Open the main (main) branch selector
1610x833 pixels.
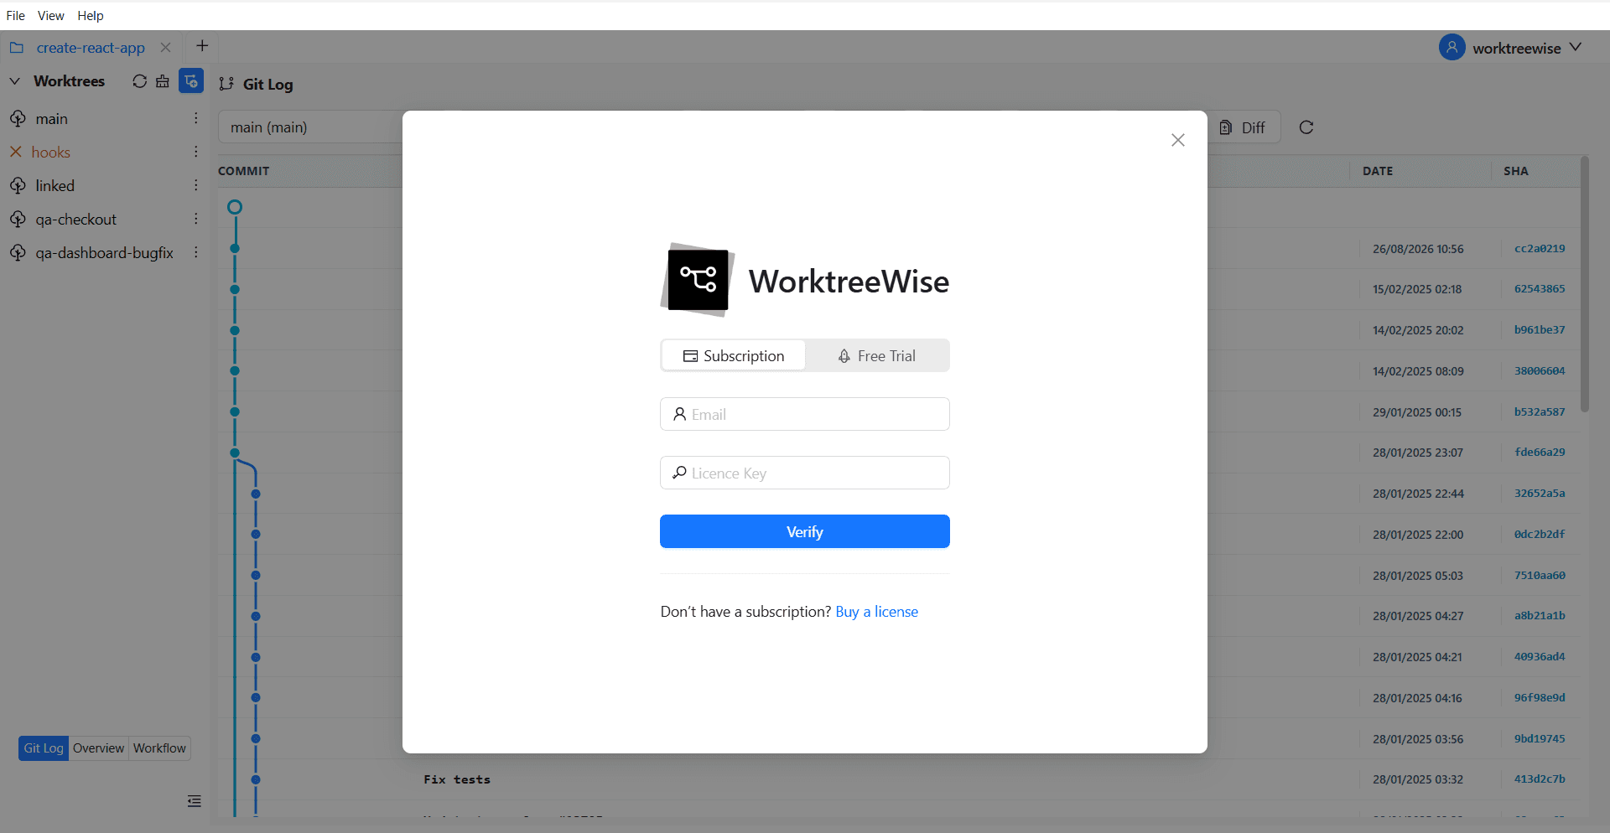pos(310,127)
